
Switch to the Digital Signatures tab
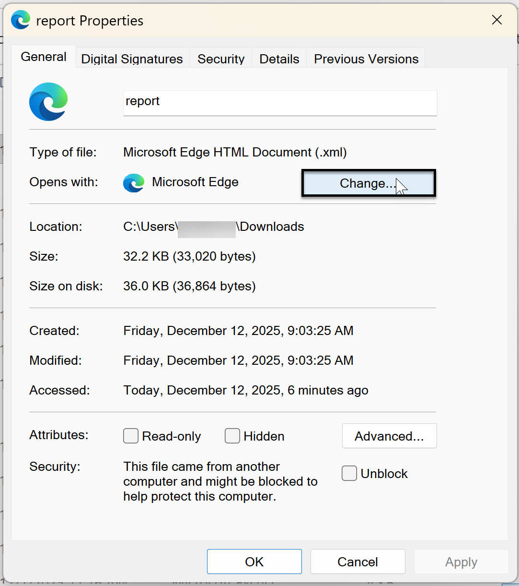pyautogui.click(x=132, y=59)
